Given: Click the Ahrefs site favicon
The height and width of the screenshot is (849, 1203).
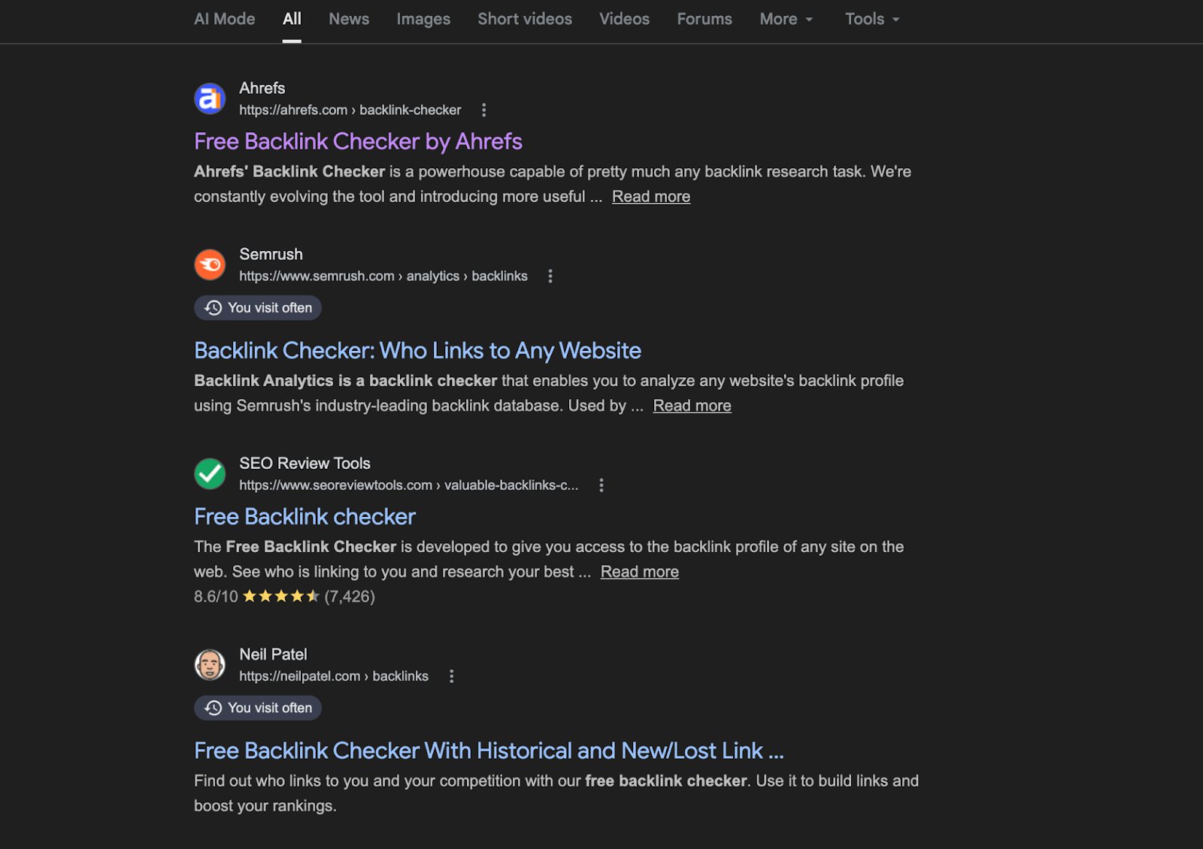Looking at the screenshot, I should click(x=209, y=98).
